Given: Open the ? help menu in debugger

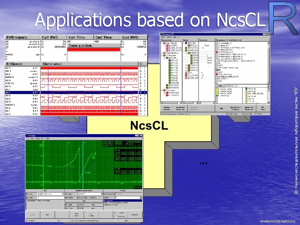Looking at the screenshot, I should tap(179, 37).
